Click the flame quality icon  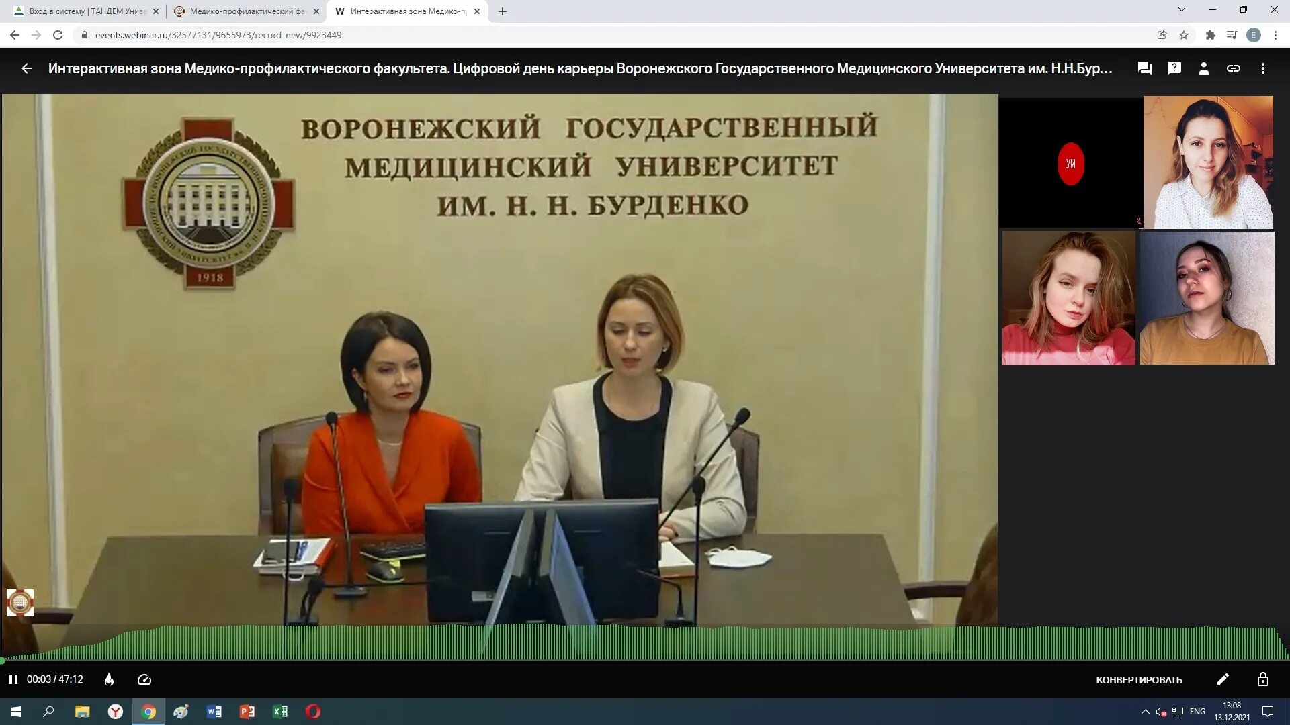109,679
